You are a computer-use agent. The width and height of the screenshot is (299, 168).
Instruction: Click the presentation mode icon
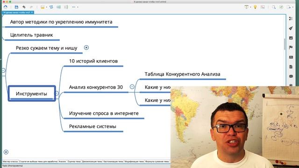click(x=246, y=7)
